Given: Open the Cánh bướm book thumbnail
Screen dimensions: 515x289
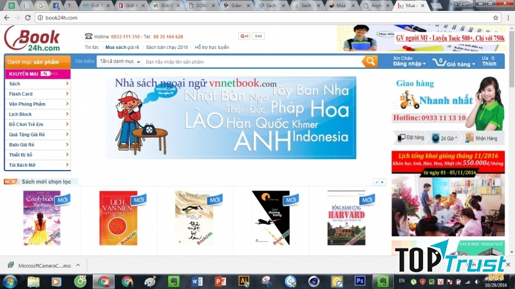Looking at the screenshot, I should (42, 218).
